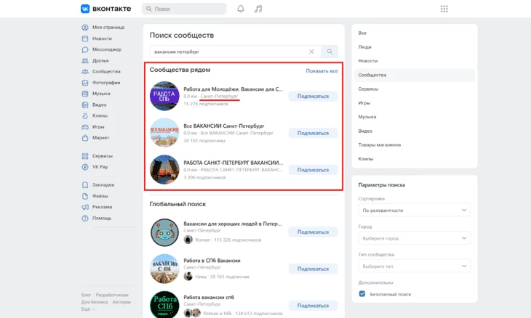Open the Video icon in sidebar
531x318 pixels.
(85, 105)
